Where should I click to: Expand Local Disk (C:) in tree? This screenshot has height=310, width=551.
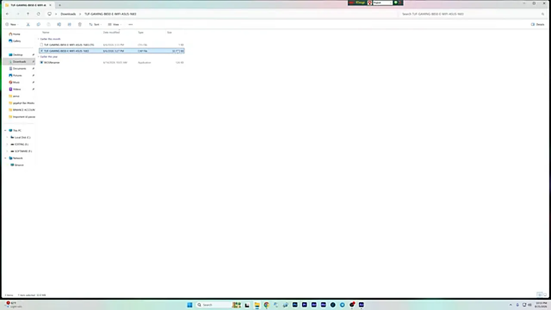[x=7, y=137]
